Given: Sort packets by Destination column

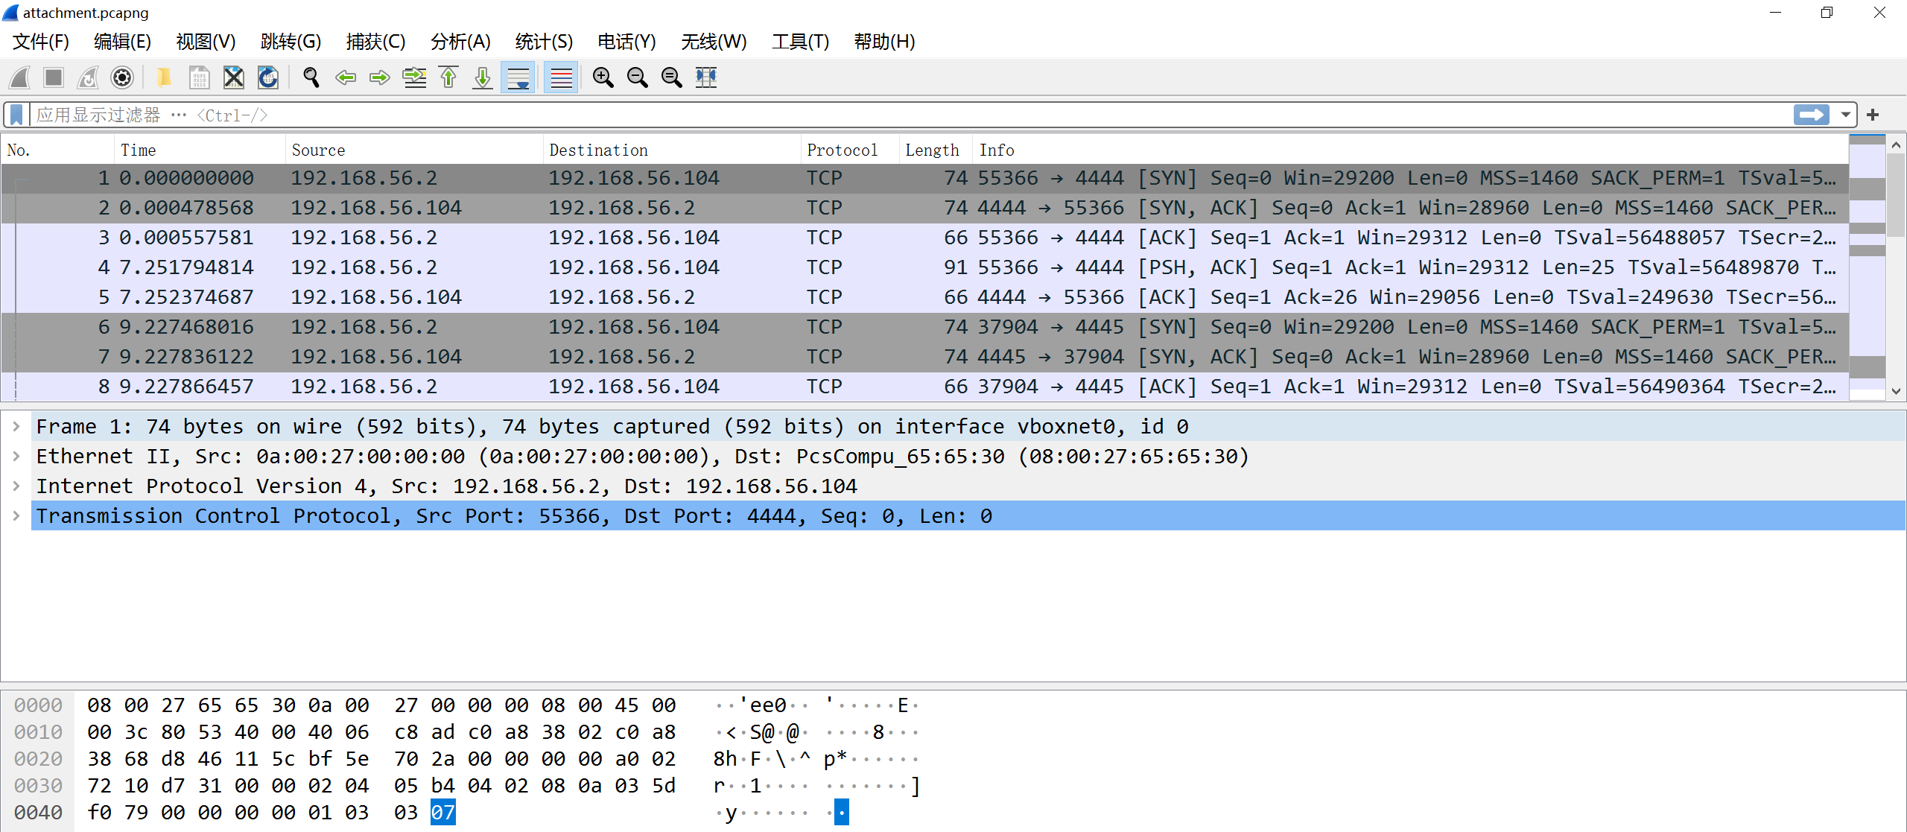Looking at the screenshot, I should click(673, 150).
